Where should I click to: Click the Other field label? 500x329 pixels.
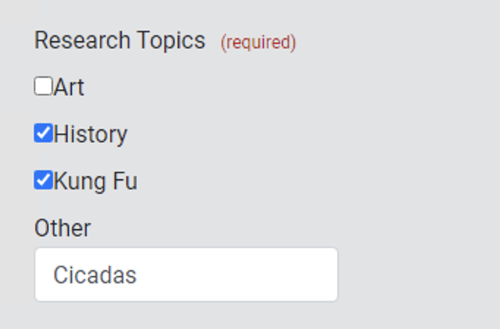62,228
